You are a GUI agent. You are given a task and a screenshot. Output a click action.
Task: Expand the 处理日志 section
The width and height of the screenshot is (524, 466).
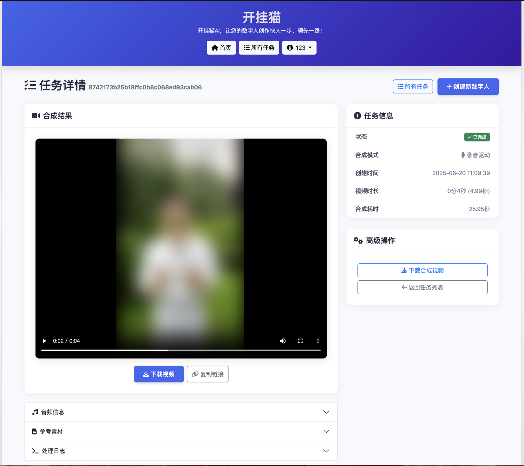coord(181,451)
